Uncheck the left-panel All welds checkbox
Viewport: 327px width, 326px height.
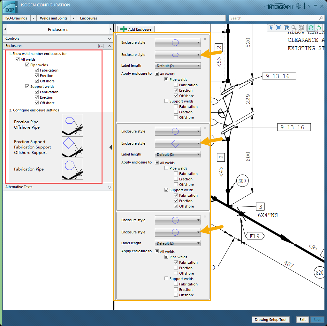[18, 59]
